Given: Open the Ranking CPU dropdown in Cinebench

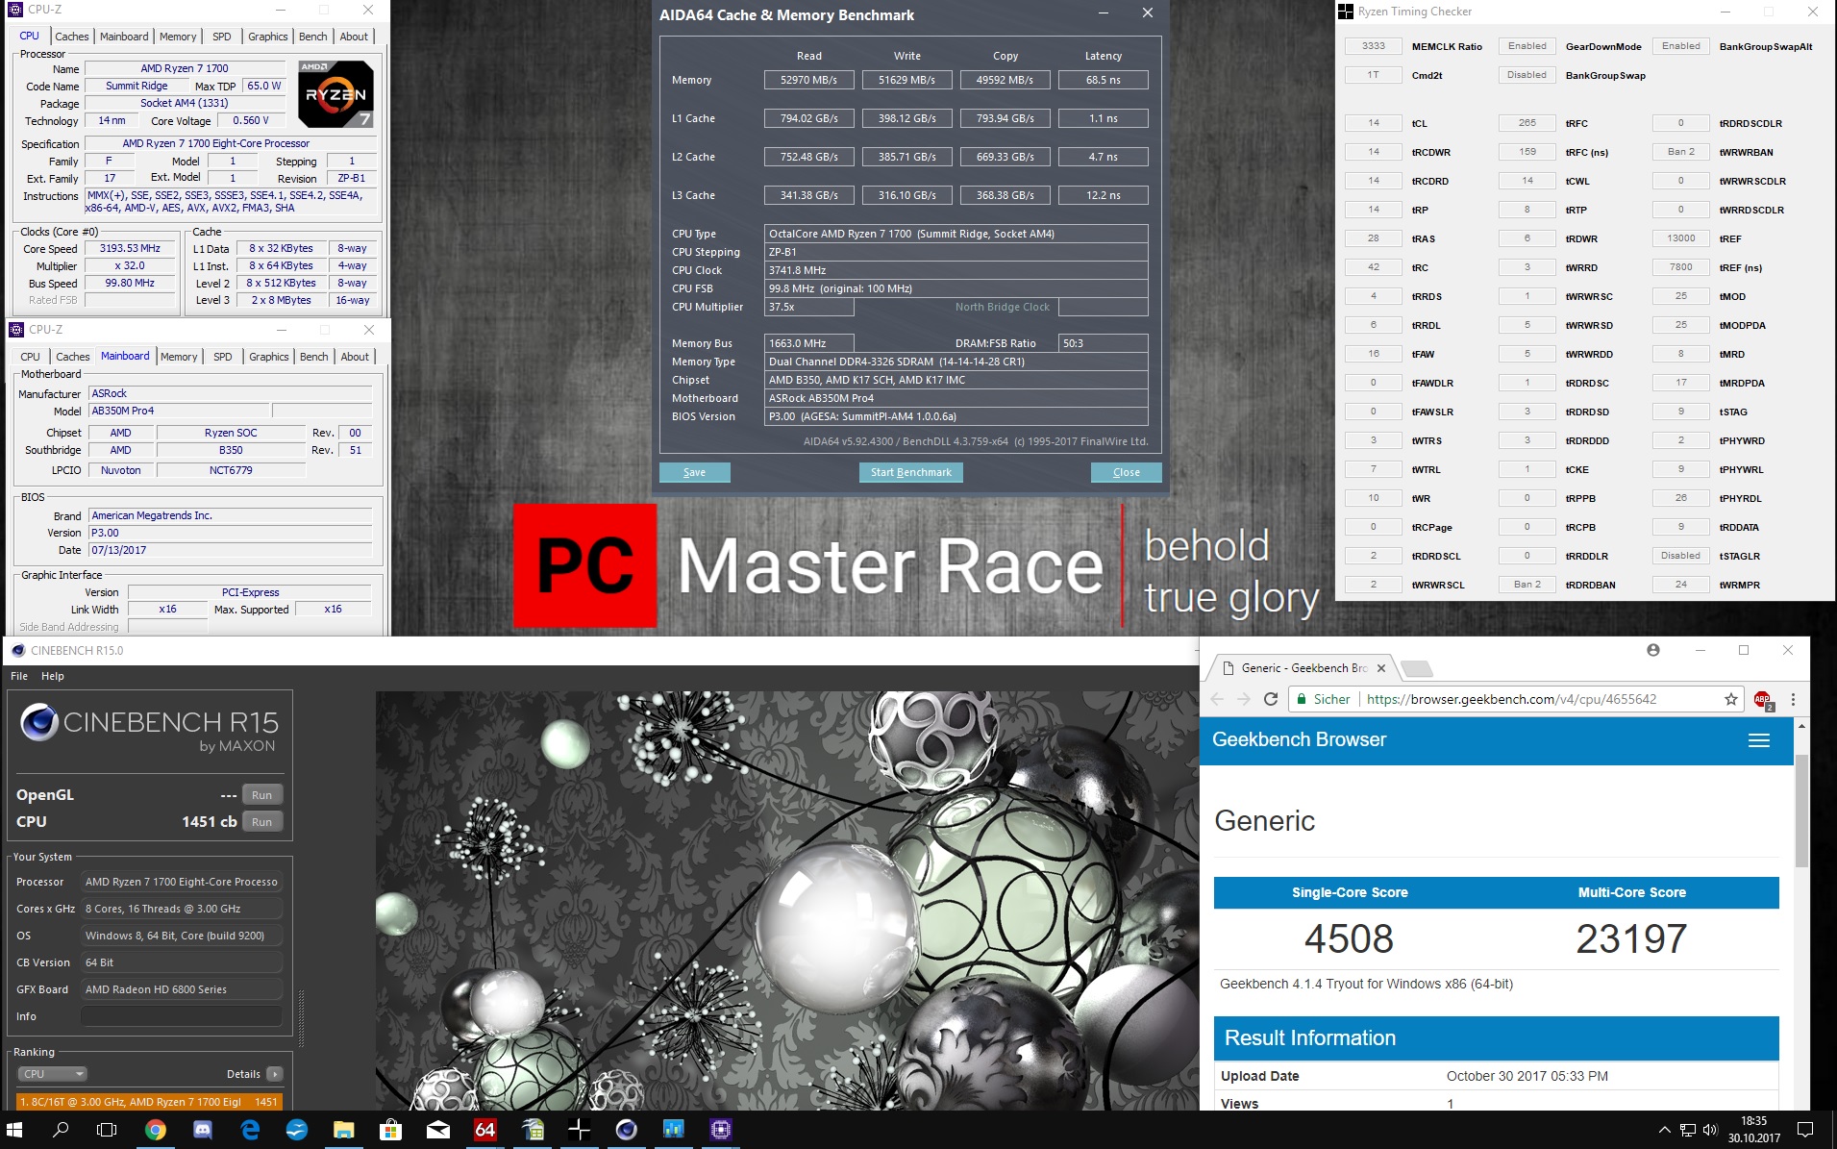Looking at the screenshot, I should [53, 1074].
